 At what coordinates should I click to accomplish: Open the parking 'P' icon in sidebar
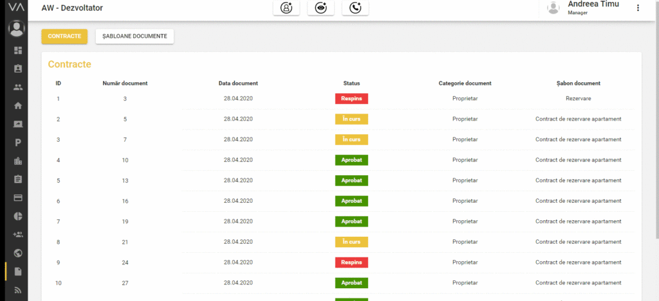click(x=18, y=142)
